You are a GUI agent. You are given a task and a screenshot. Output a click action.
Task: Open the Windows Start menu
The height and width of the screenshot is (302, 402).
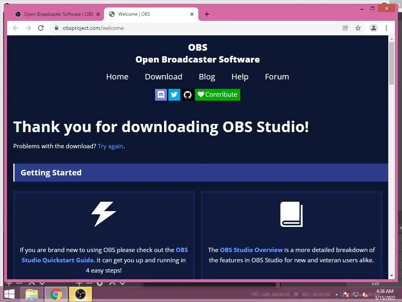tap(9, 294)
